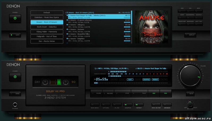Screen dimensions: 212x121
Task: Click the Bookmarks button
Action: pos(190,18)
